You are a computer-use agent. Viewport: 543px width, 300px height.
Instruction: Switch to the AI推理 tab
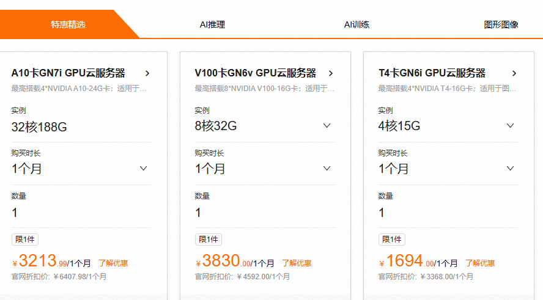tap(212, 24)
